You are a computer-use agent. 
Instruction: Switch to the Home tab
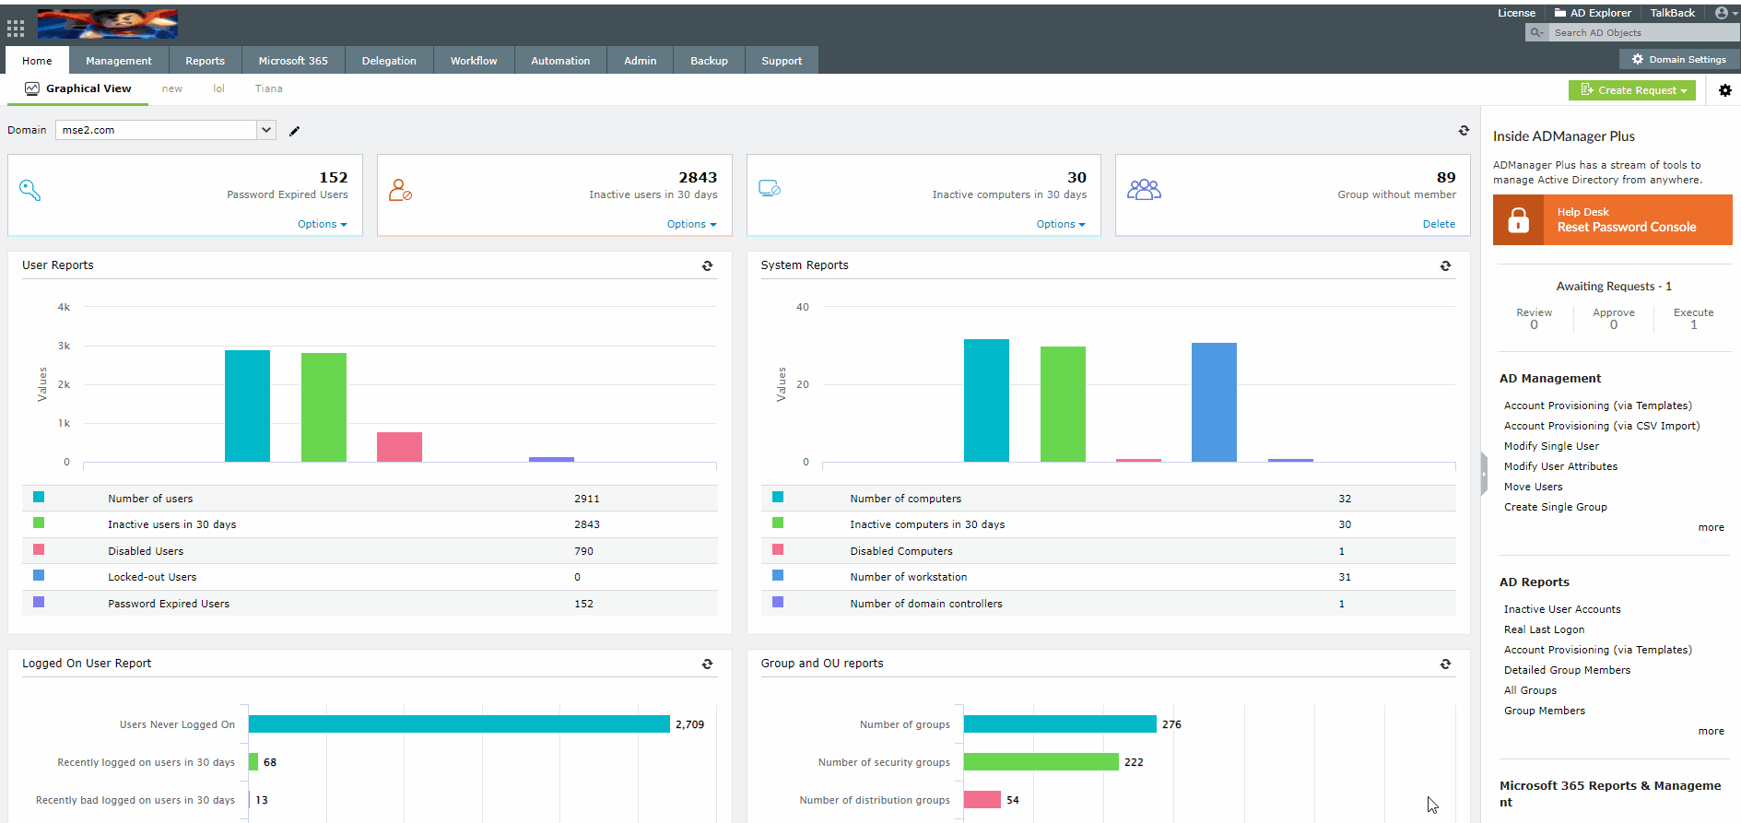click(x=37, y=61)
